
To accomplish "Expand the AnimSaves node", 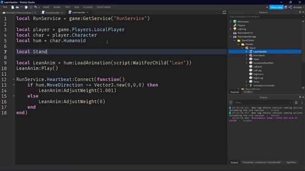I will [x=246, y=56].
